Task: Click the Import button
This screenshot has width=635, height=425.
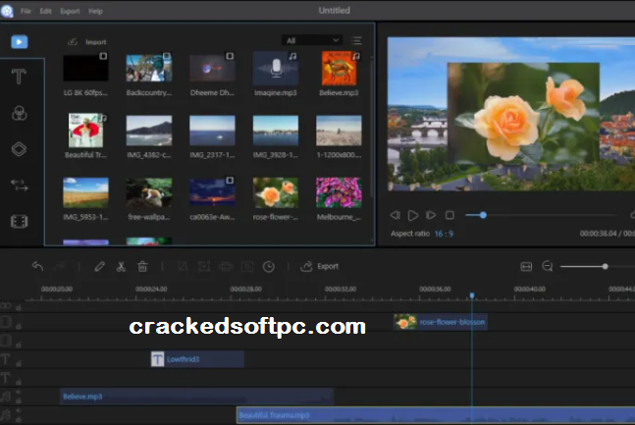Action: 87,42
